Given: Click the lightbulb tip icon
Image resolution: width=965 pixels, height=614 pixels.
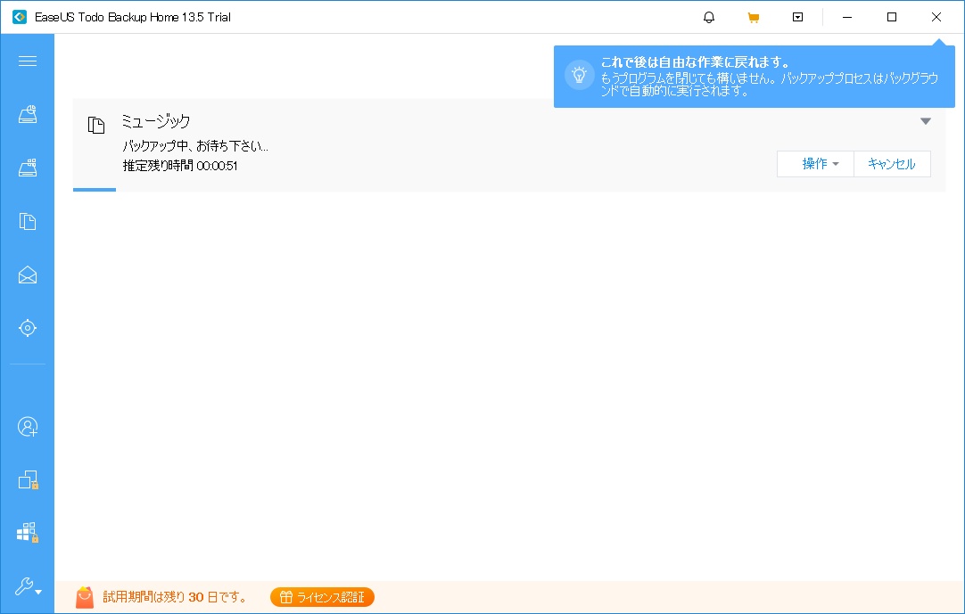Looking at the screenshot, I should pyautogui.click(x=579, y=75).
